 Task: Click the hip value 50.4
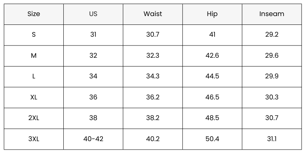[x=212, y=139]
